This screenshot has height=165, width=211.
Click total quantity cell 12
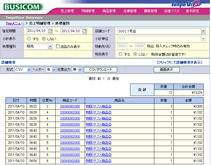pyautogui.click(x=164, y=93)
